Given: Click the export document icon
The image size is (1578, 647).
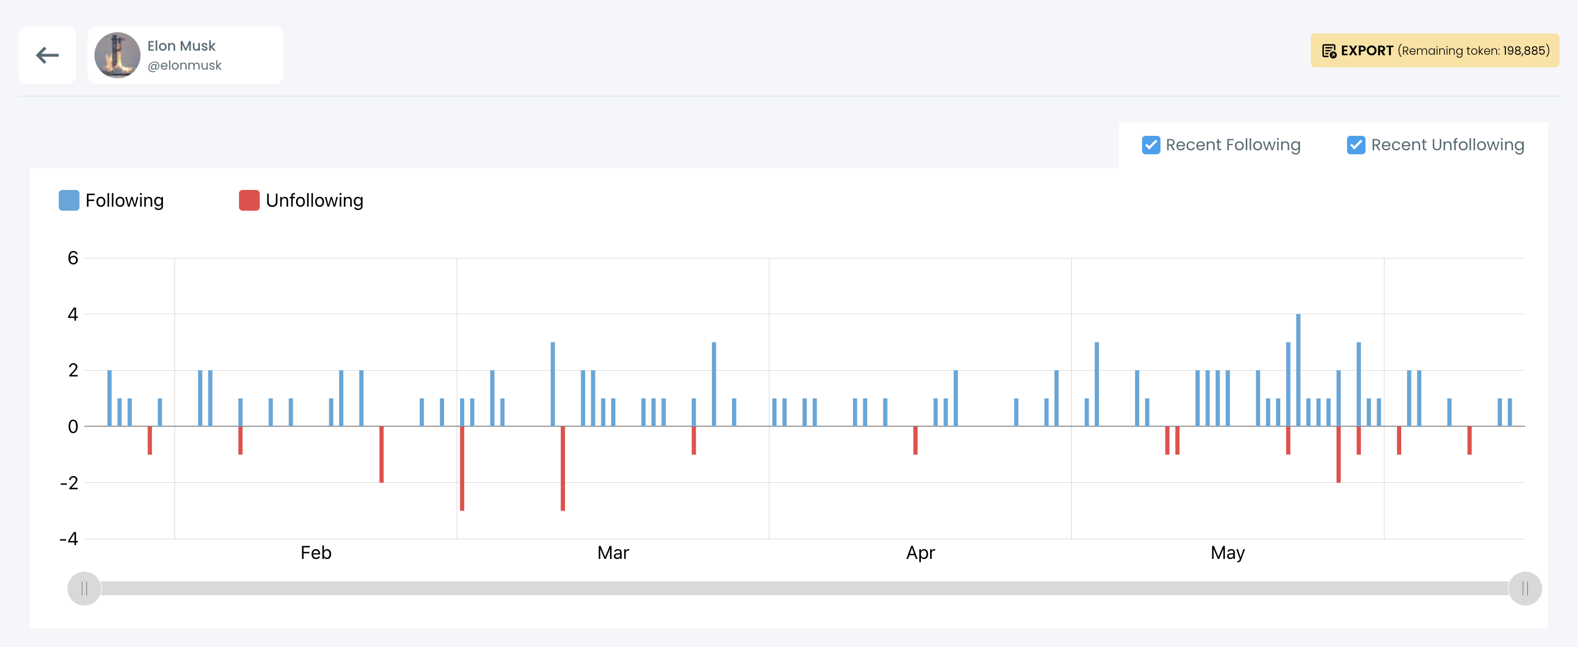Looking at the screenshot, I should 1329,51.
